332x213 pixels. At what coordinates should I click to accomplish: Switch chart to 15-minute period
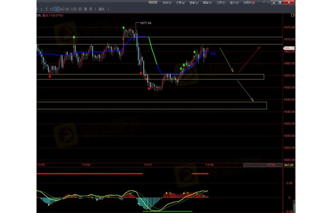(52, 9)
